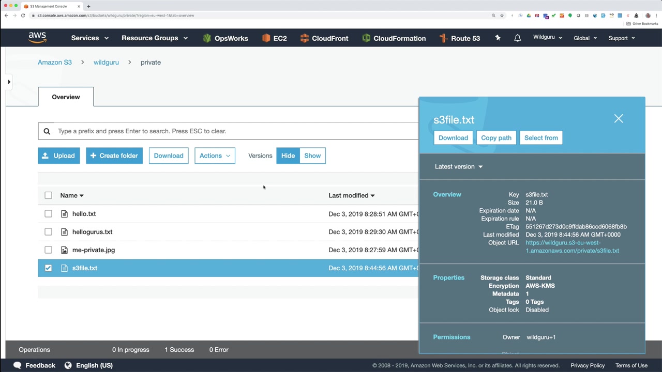Click Download in the s3file.txt panel
This screenshot has height=372, width=662.
click(453, 138)
